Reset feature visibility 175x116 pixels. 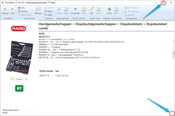tap(84, 11)
